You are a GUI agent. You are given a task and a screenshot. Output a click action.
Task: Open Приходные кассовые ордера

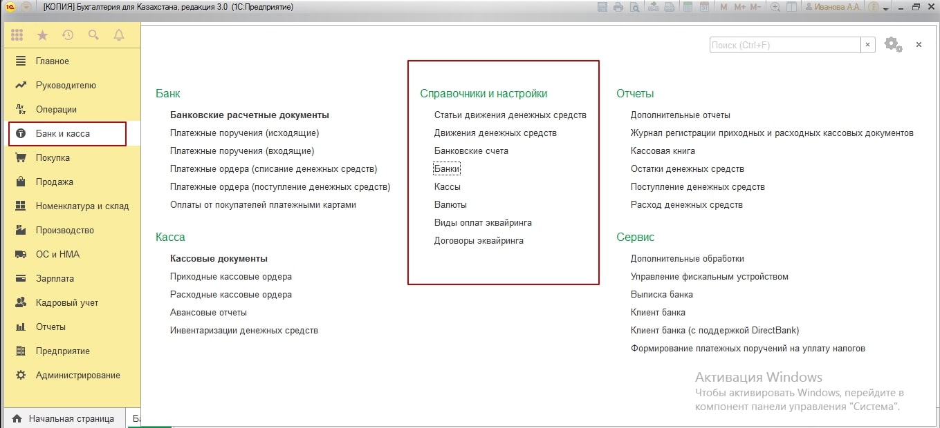point(230,276)
